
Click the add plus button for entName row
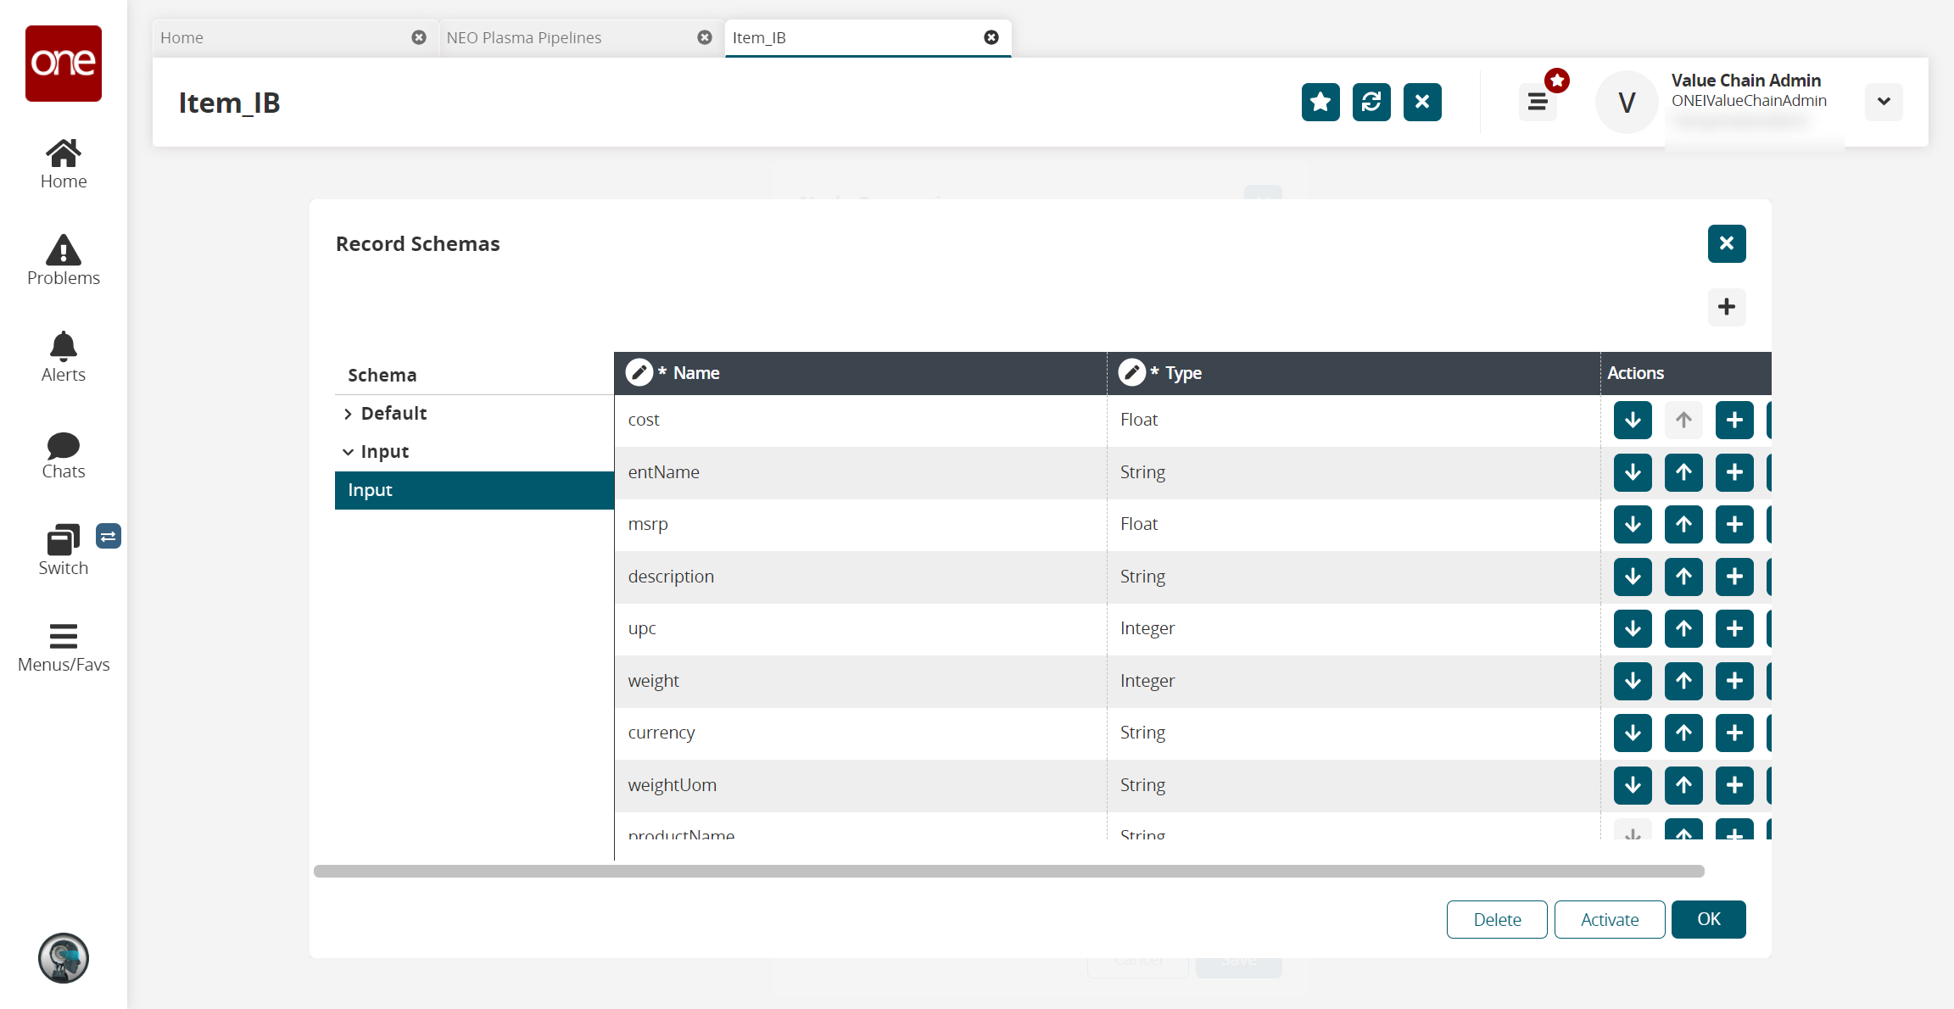1733,472
